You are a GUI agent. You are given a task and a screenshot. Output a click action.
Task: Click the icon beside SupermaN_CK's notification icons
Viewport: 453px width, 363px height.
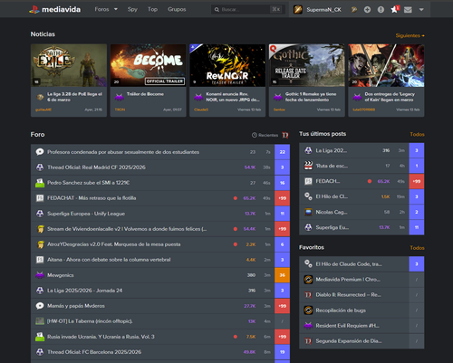click(354, 10)
